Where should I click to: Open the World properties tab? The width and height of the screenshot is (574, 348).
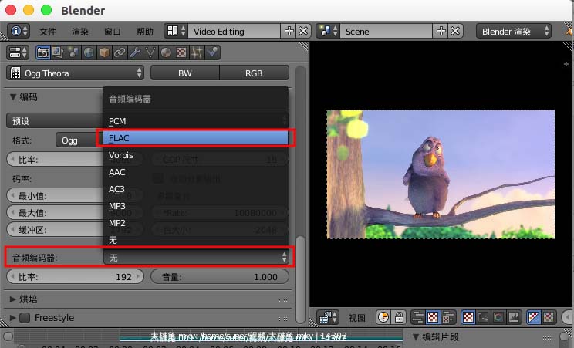tap(89, 52)
